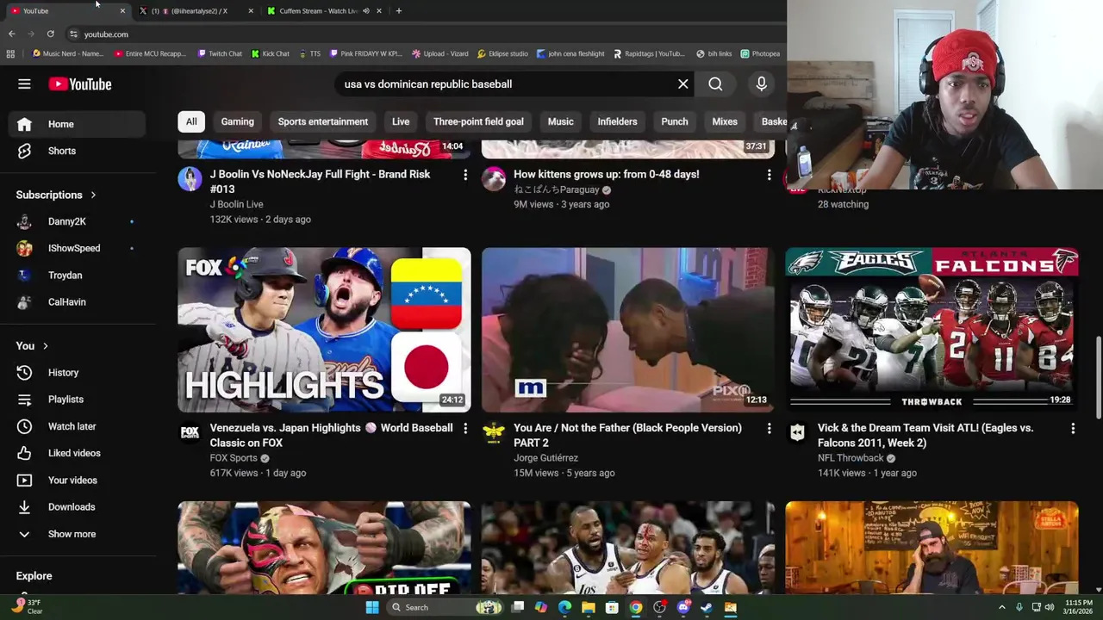Open the NFL Throwback channel avatar
The image size is (1103, 620).
coord(797,432)
